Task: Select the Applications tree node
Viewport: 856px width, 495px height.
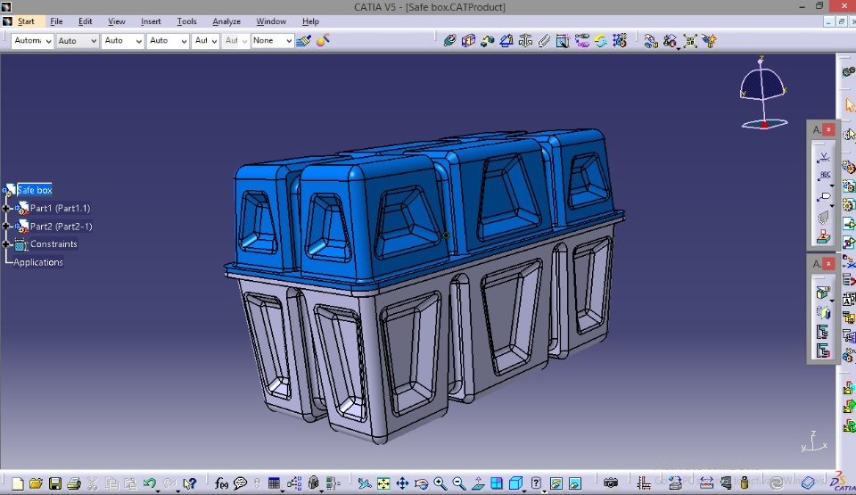Action: [38, 262]
